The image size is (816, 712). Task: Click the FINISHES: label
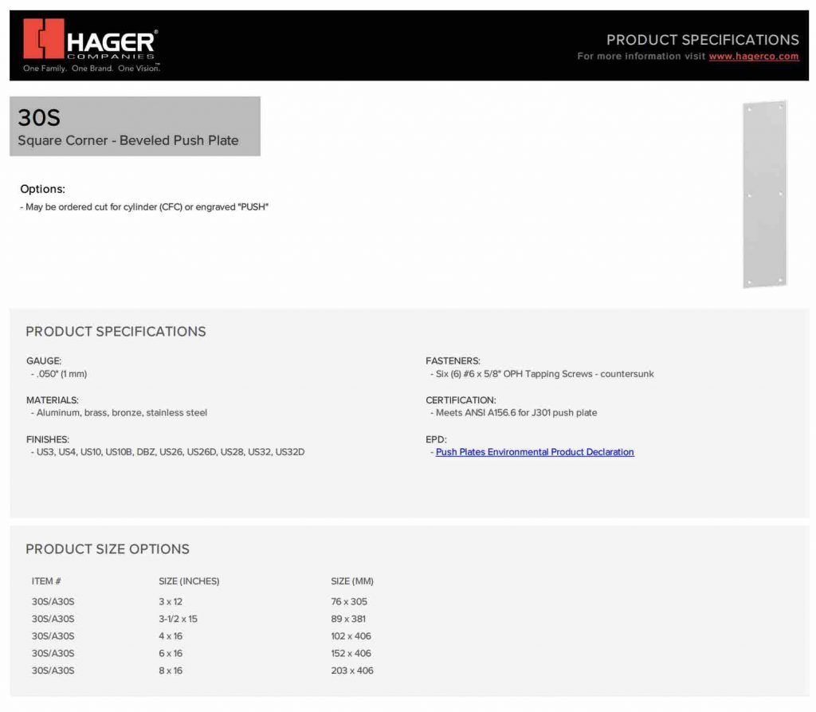47,439
